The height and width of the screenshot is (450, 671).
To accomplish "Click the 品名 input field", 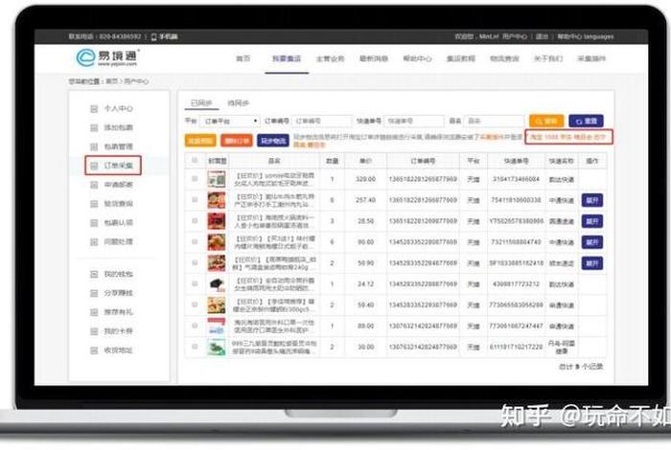I will 495,122.
